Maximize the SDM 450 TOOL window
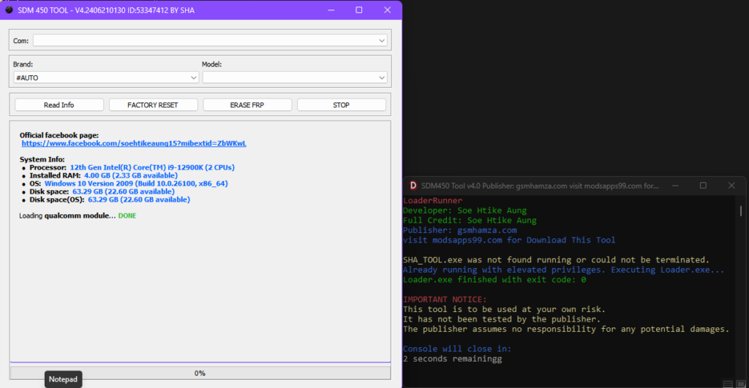749x388 pixels. [358, 10]
